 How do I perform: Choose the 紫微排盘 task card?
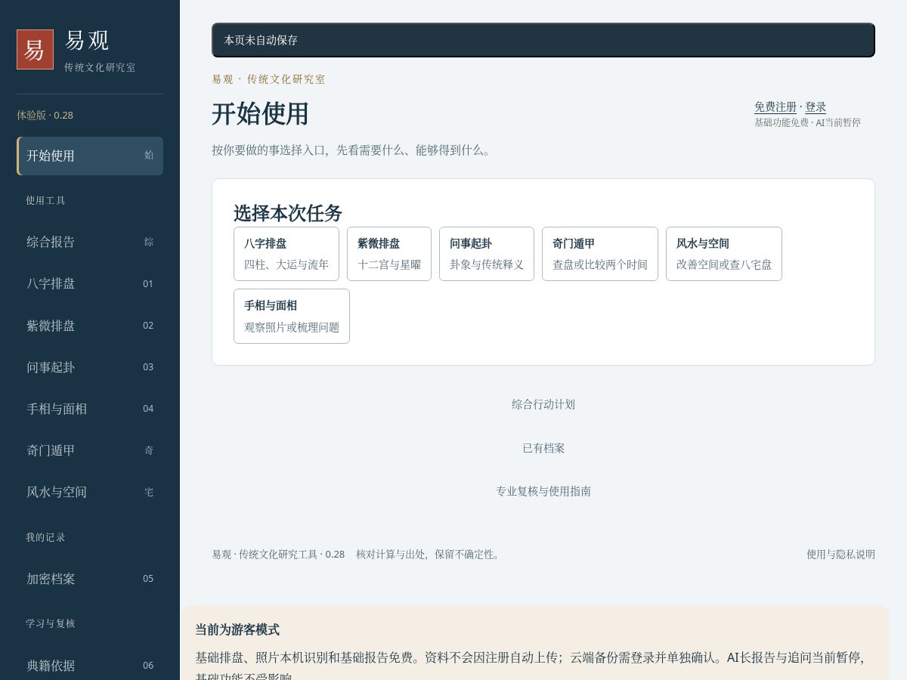(389, 254)
